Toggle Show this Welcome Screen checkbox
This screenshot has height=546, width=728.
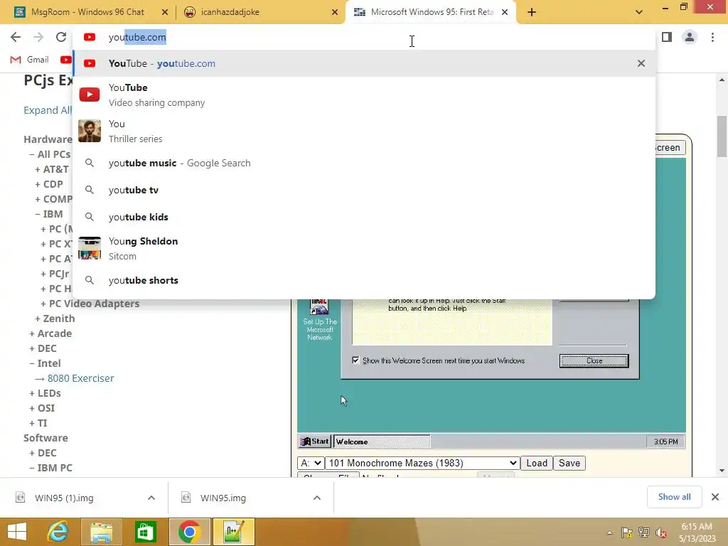tap(355, 360)
